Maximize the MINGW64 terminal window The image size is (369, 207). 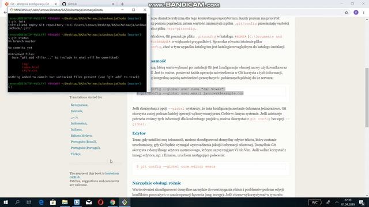click(x=133, y=10)
